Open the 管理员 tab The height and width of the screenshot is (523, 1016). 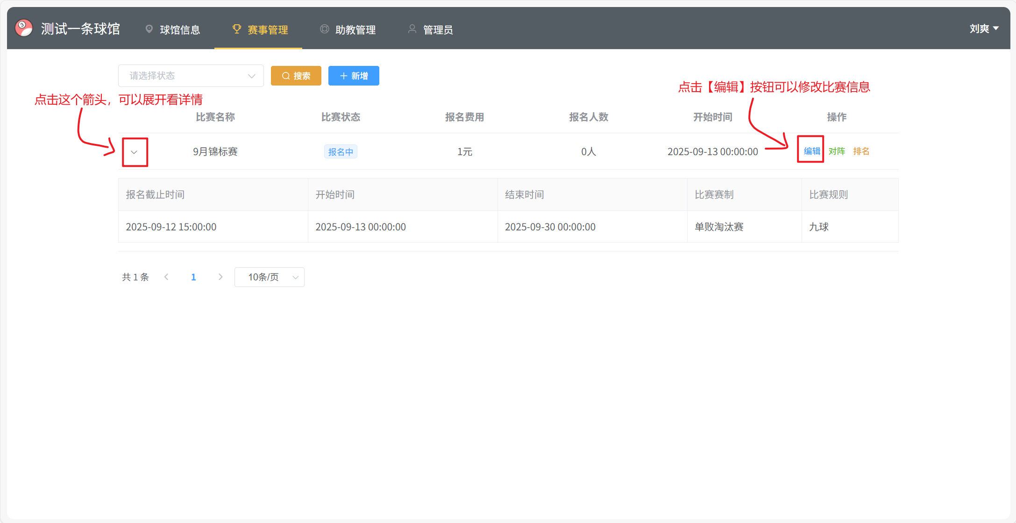coord(438,30)
